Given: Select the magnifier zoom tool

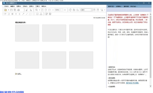Looking at the screenshot, I should [x=37, y=10].
